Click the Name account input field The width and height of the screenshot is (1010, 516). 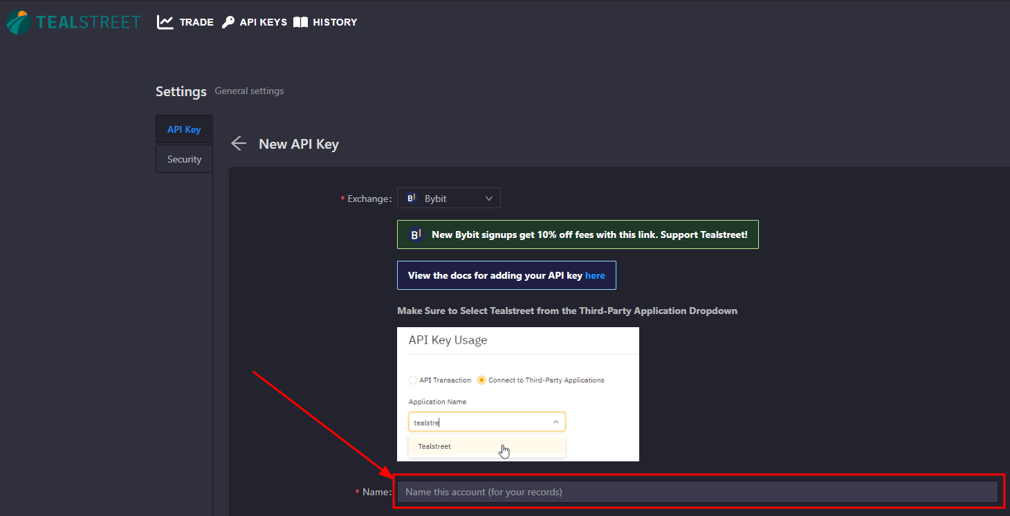pos(697,492)
